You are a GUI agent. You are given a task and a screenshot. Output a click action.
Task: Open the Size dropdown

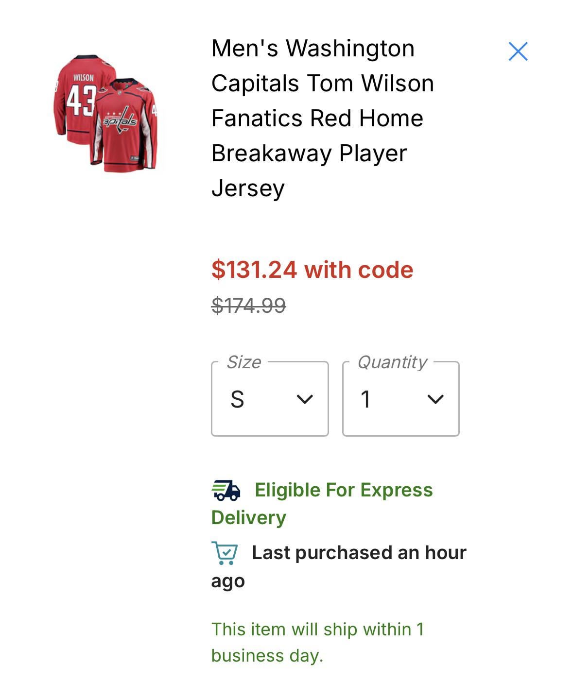pyautogui.click(x=270, y=399)
